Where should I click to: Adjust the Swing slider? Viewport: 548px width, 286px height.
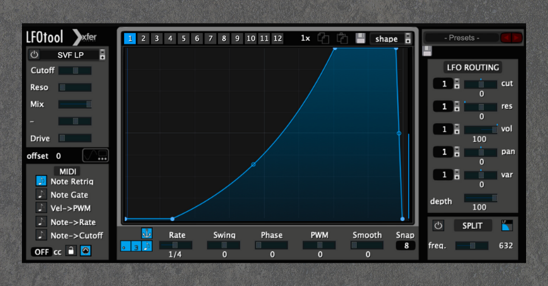coord(223,245)
